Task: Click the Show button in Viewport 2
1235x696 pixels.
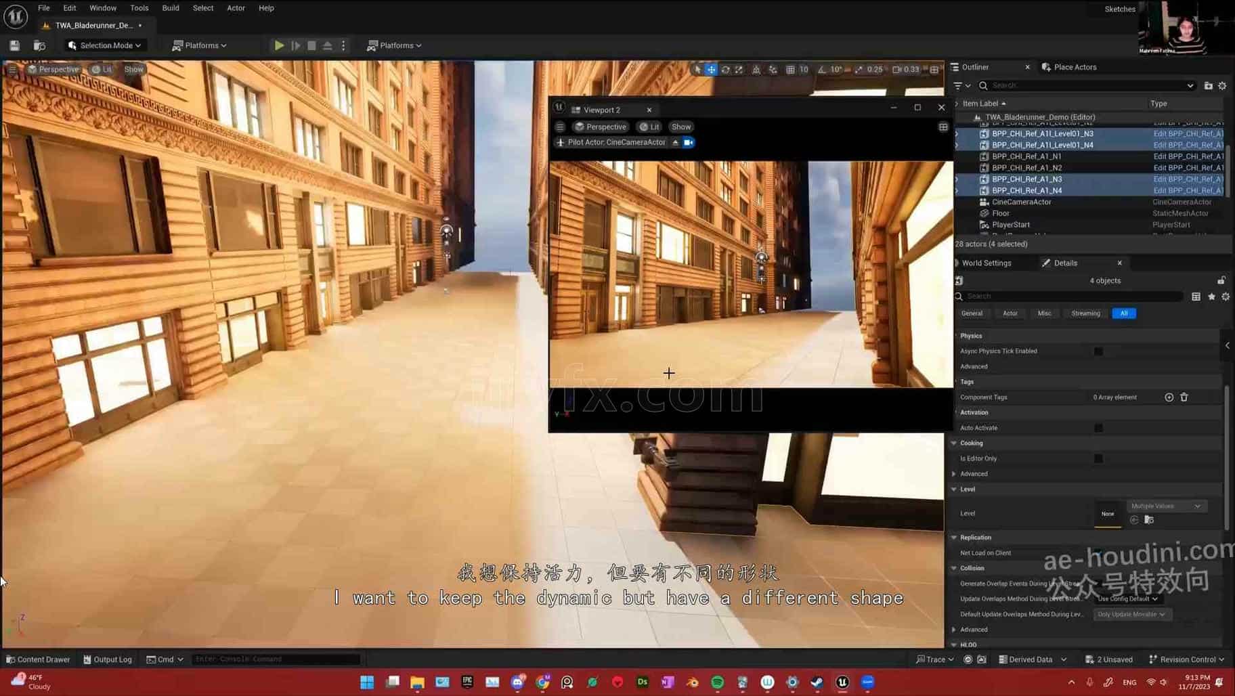Action: point(681,127)
